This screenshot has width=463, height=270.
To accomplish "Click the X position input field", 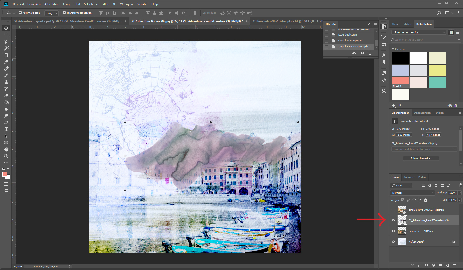I will [x=404, y=135].
